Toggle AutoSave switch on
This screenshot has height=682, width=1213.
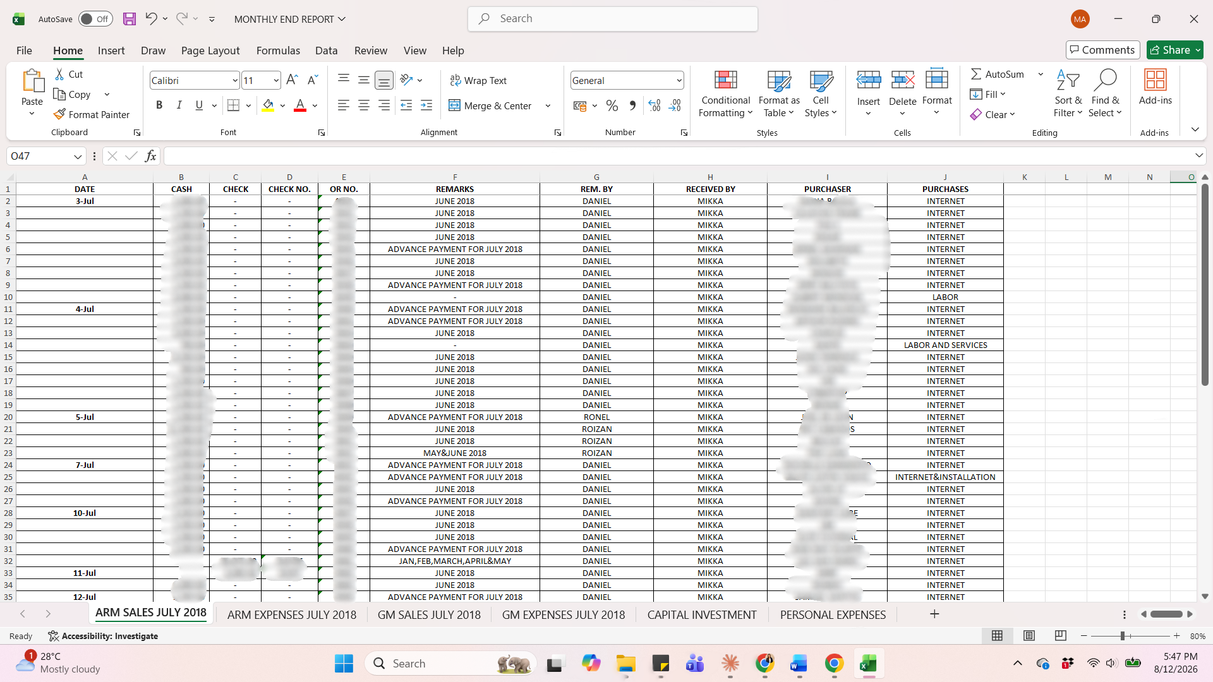[x=95, y=19]
